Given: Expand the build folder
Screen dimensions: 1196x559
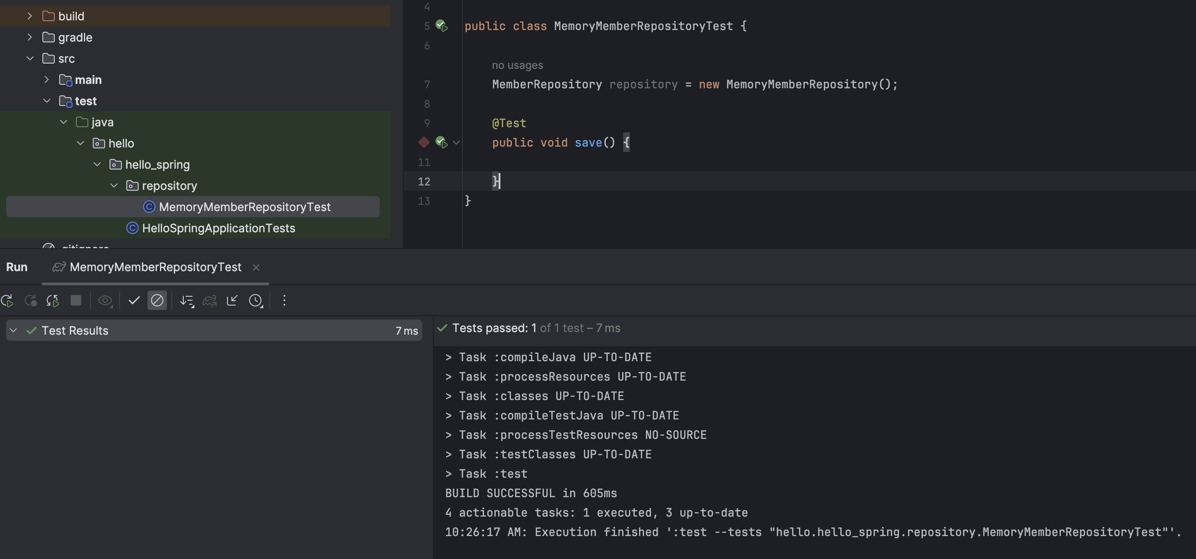Looking at the screenshot, I should tap(30, 16).
